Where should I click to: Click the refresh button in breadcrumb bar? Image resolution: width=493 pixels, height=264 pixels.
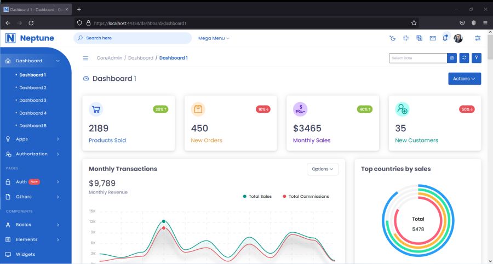coord(465,58)
